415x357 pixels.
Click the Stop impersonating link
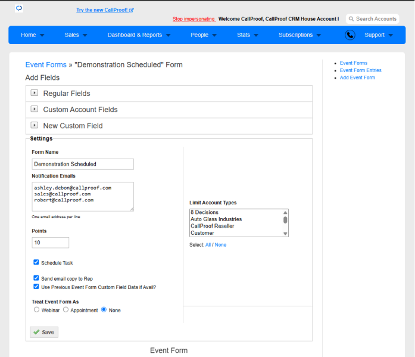(194, 19)
